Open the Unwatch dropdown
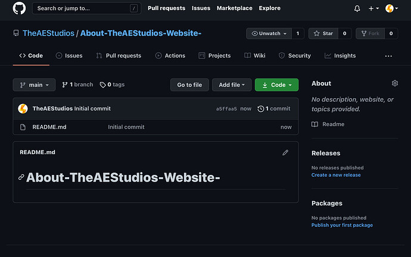Image resolution: width=411 pixels, height=257 pixels. pyautogui.click(x=269, y=33)
